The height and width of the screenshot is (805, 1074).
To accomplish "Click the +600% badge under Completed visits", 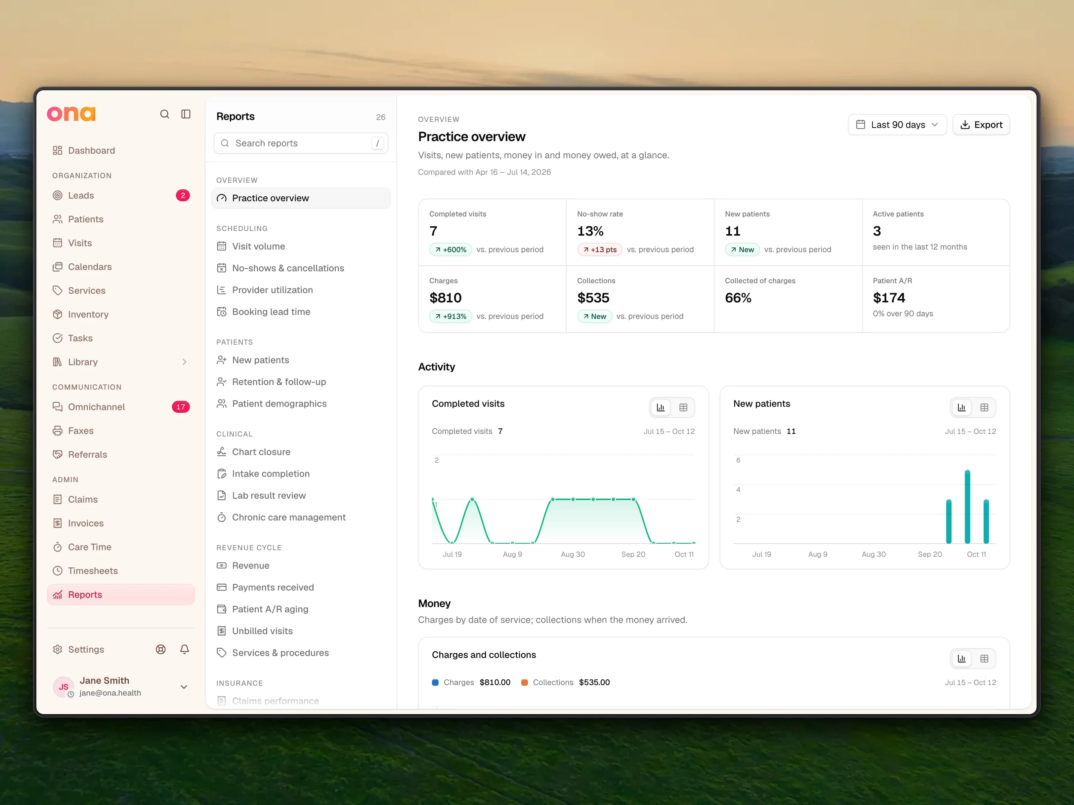I will tap(451, 250).
